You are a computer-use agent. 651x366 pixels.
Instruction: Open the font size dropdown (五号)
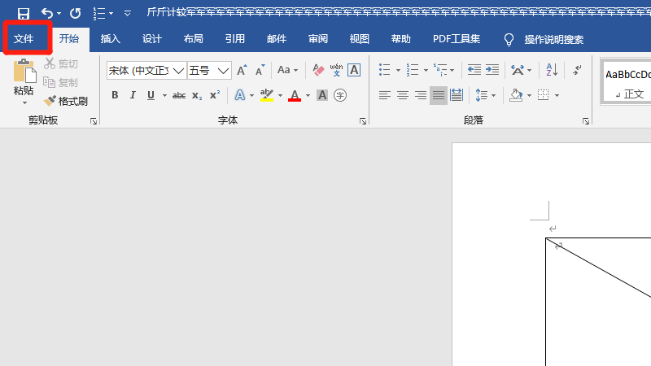223,71
